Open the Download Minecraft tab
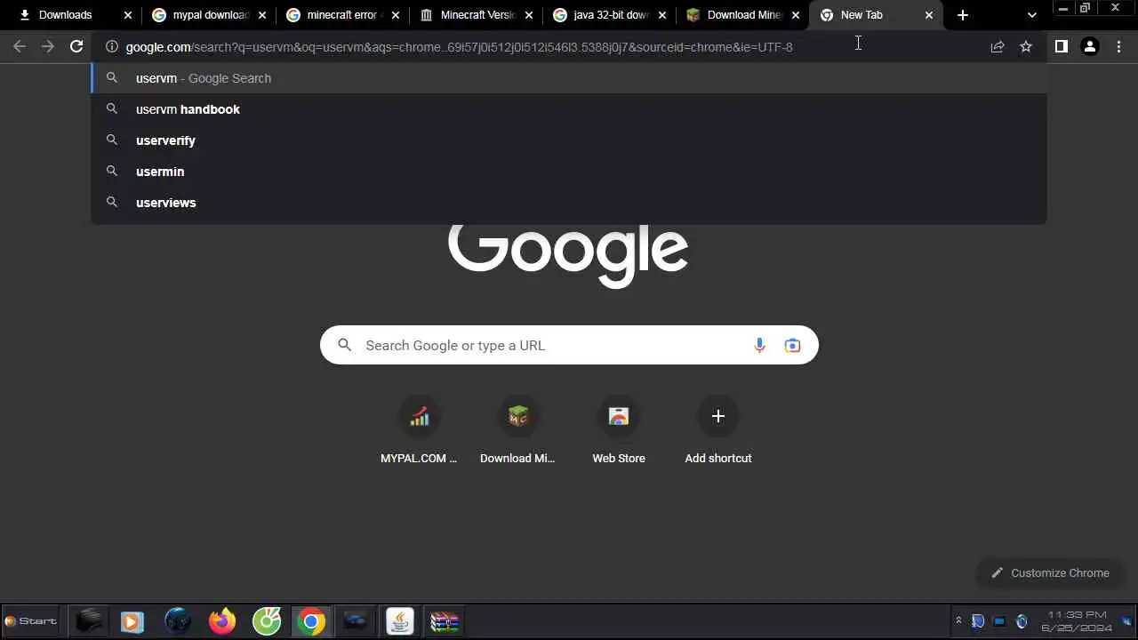The image size is (1138, 640). 743,15
